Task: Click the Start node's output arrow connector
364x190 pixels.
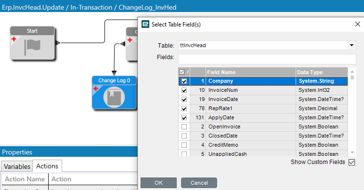Action: click(x=58, y=43)
